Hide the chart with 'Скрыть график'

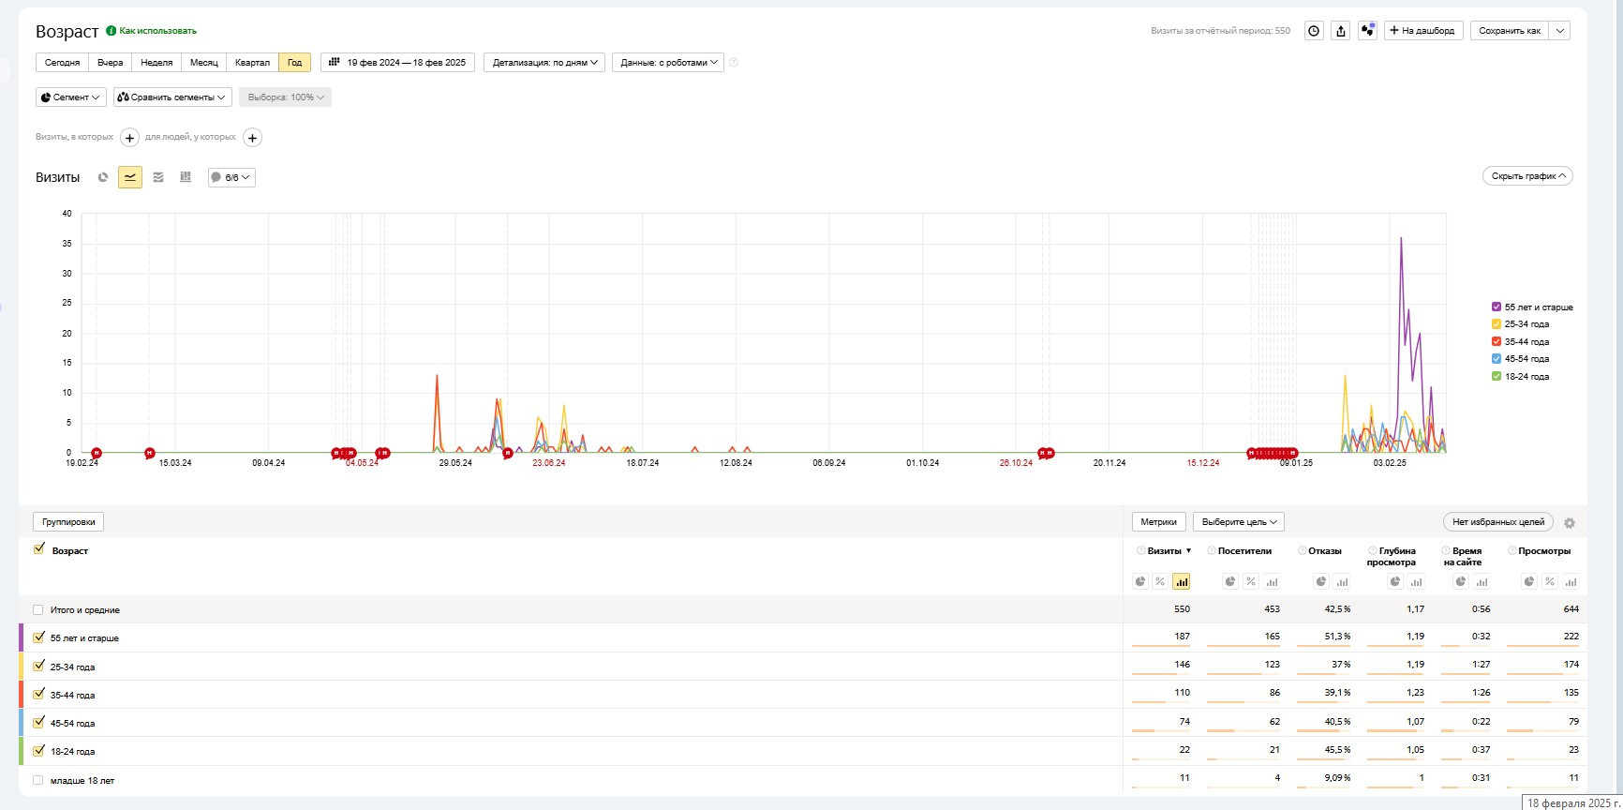click(1527, 176)
